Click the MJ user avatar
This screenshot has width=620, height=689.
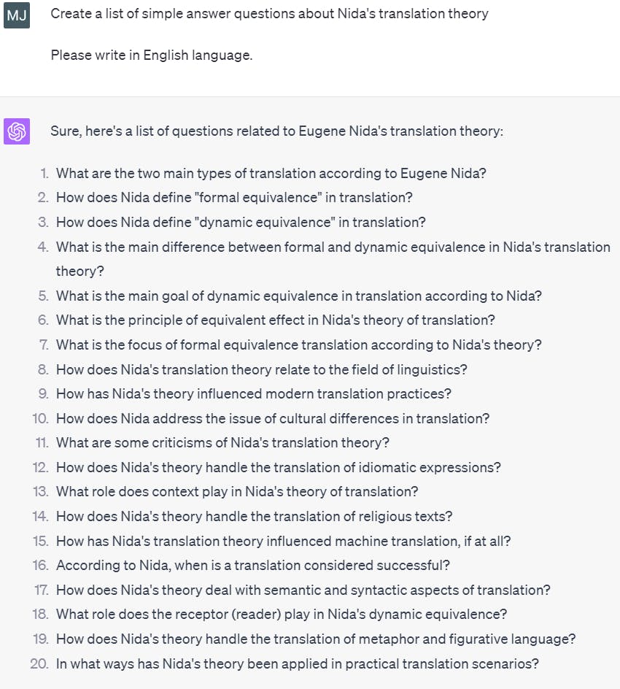17,15
